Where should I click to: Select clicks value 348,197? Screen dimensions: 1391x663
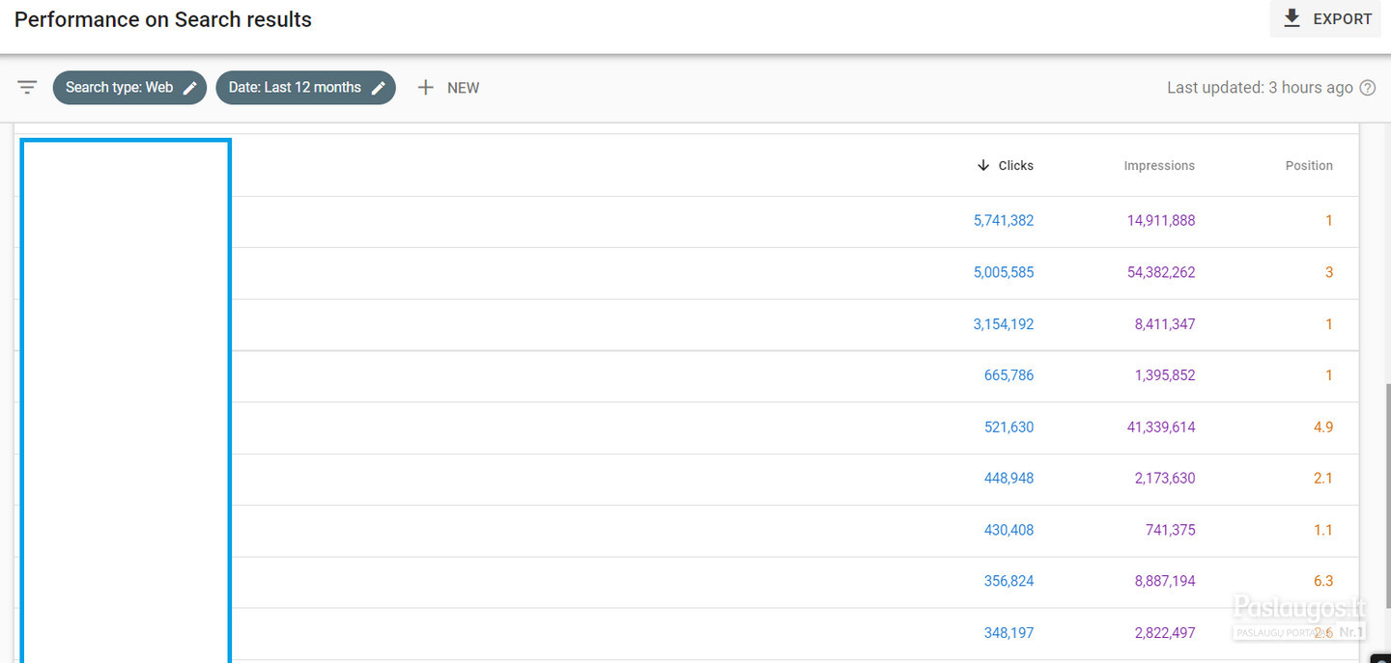click(x=1008, y=633)
